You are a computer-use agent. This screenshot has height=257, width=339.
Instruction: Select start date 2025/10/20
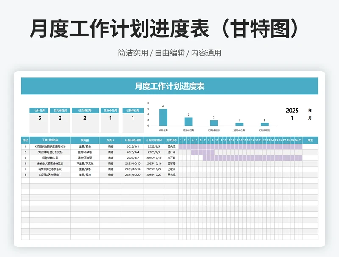[133, 175]
